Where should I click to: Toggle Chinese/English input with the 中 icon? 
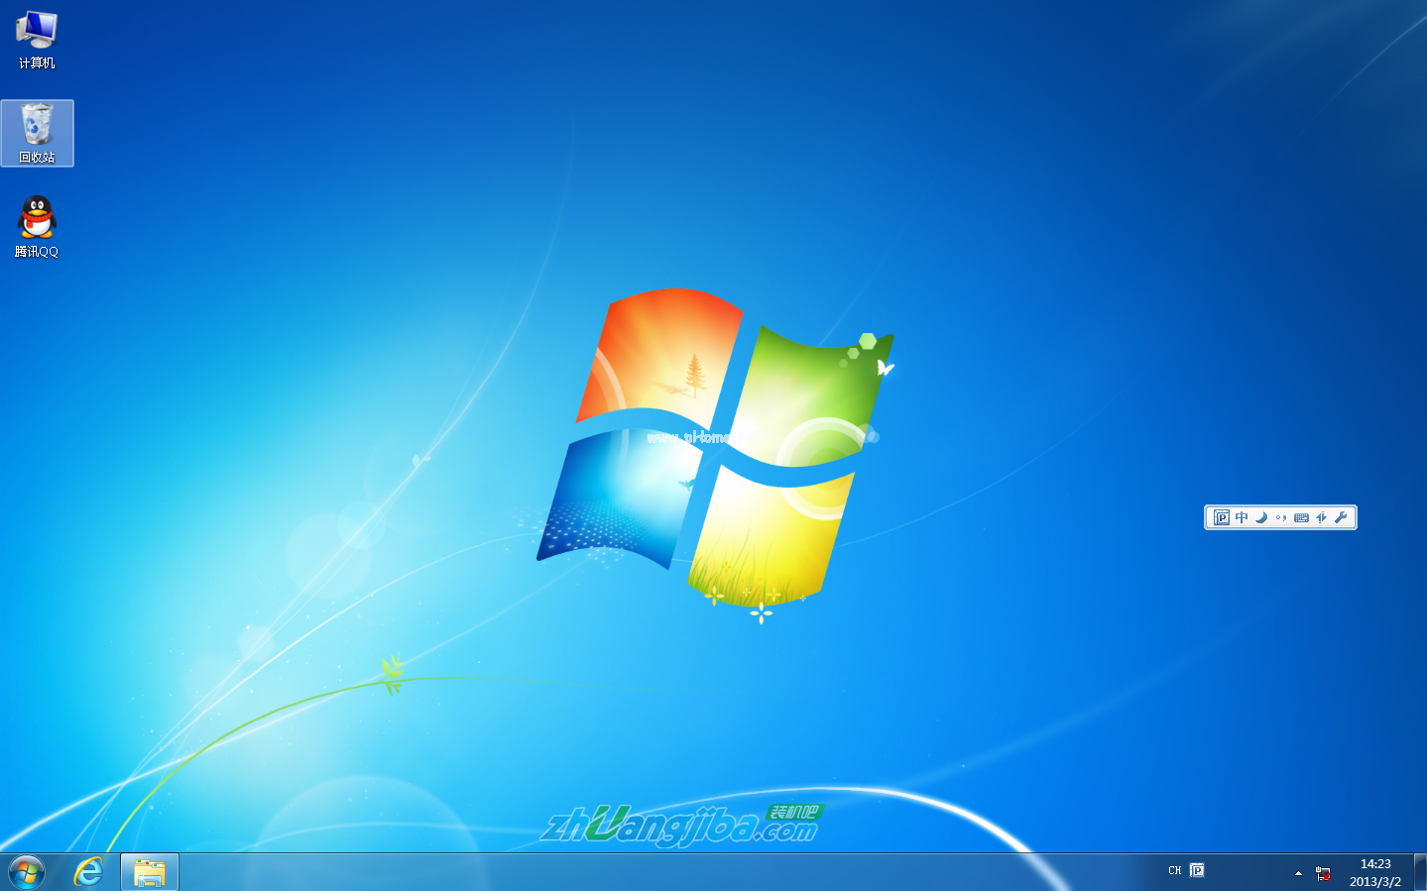coord(1241,517)
